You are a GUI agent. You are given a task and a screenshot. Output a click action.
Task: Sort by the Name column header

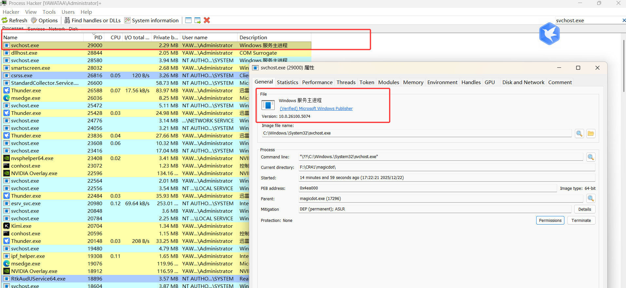point(43,37)
